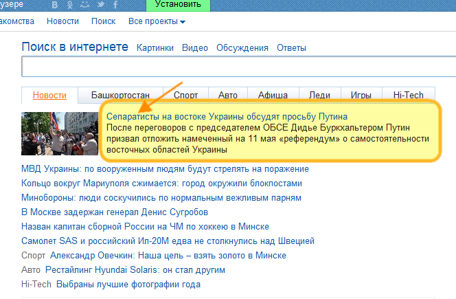This screenshot has height=299, width=456.
Task: Click the gray Авто category label
Action: pyautogui.click(x=31, y=270)
